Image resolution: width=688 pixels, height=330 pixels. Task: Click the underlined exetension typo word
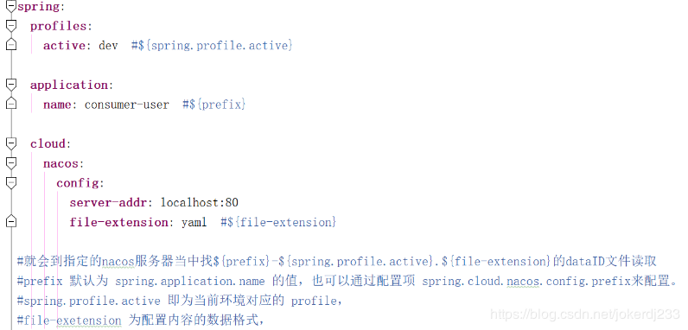[x=89, y=320]
